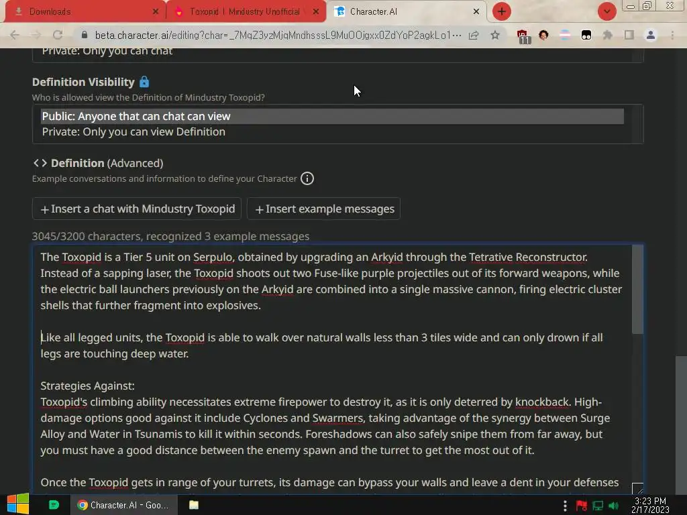Click the Definition code brackets icon
687x515 pixels.
40,163
